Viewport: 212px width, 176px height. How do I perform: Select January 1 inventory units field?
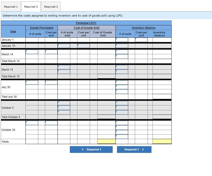(122, 40)
